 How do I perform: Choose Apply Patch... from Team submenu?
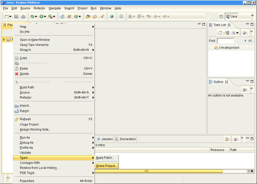coord(105,158)
